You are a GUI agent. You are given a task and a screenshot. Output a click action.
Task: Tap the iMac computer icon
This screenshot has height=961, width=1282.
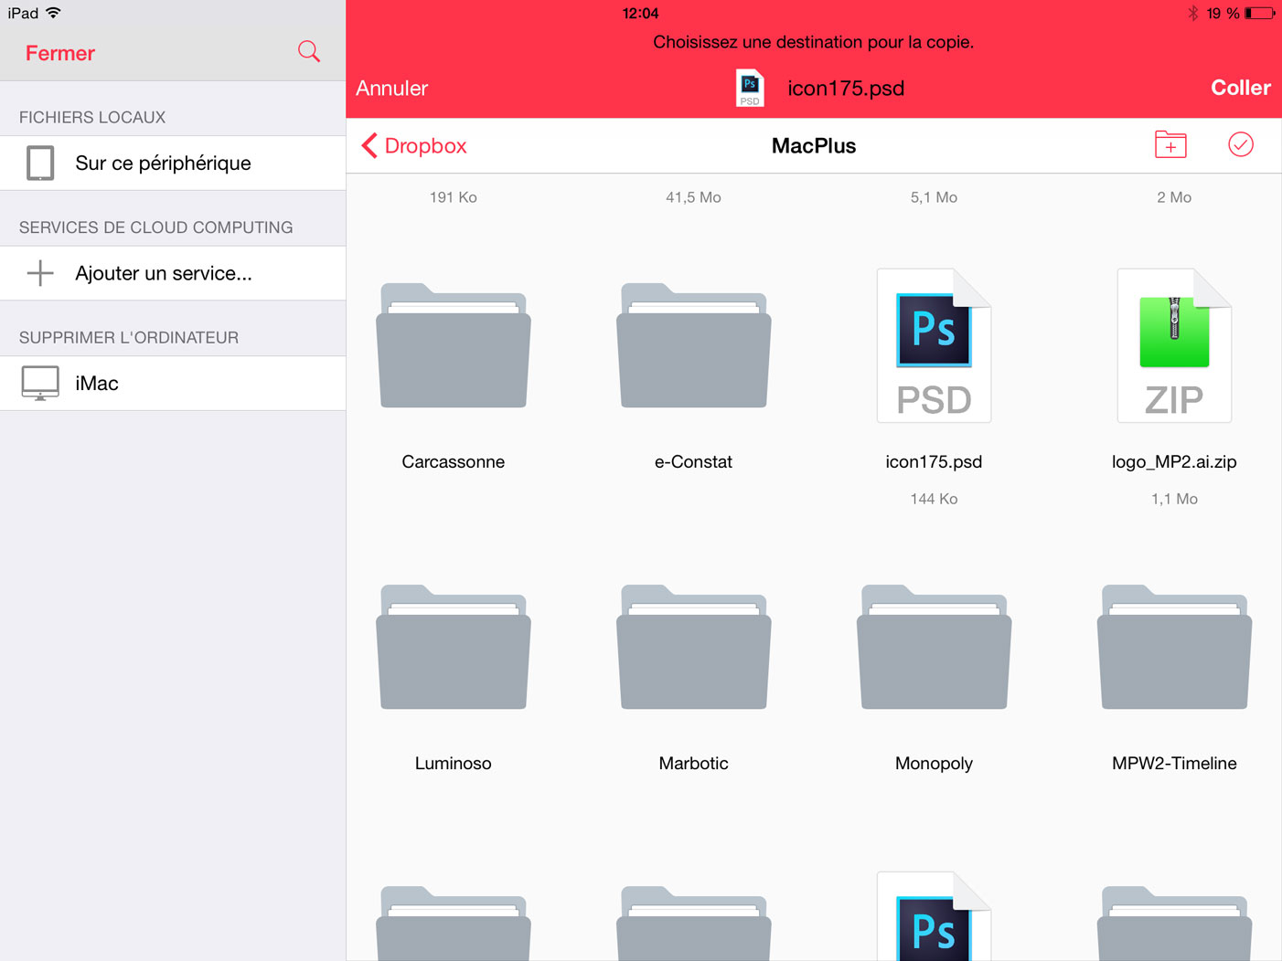click(40, 384)
